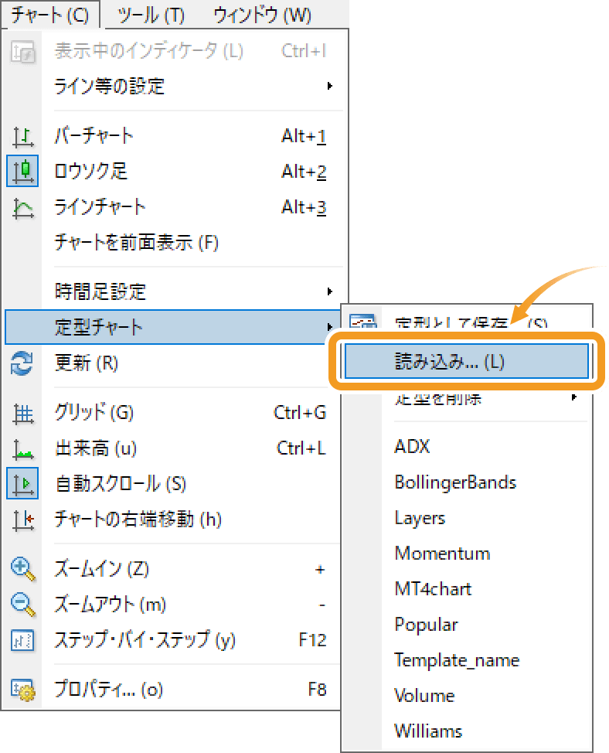The image size is (609, 753).
Task: Choose チャートを前面表示 (F)
Action: [x=175, y=243]
